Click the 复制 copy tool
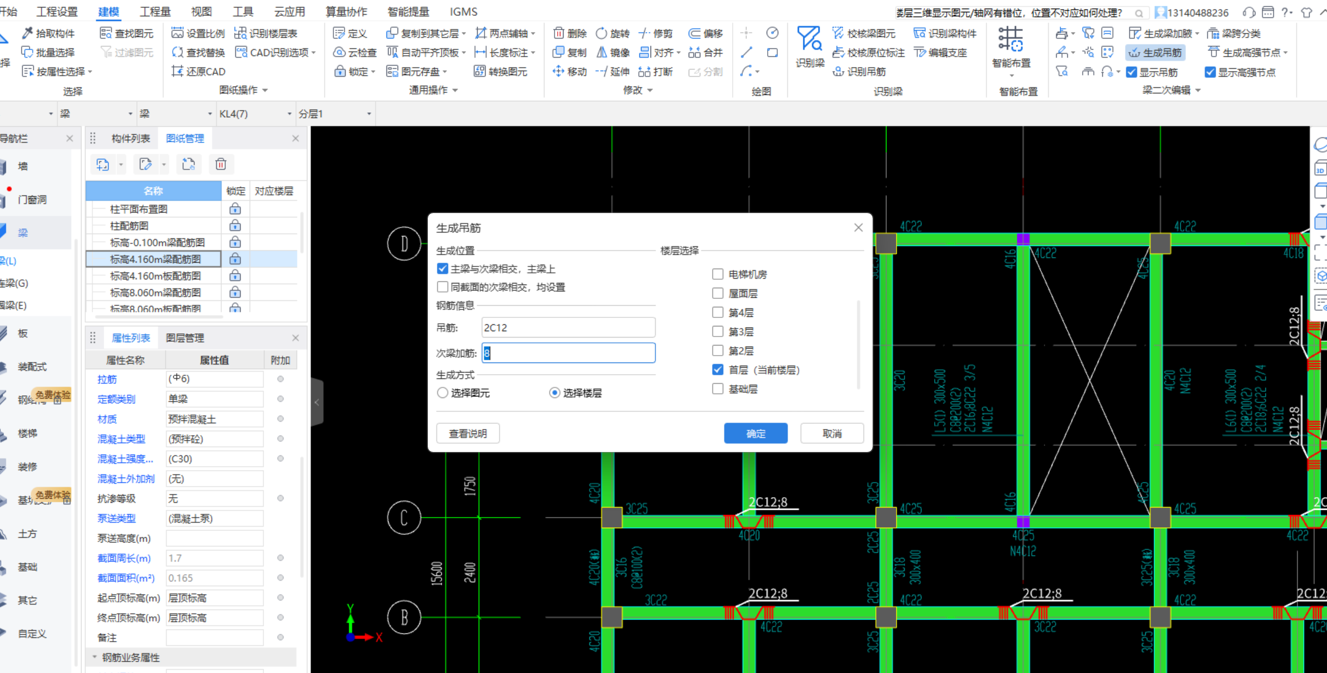Screen dimensions: 1327x673 point(570,52)
